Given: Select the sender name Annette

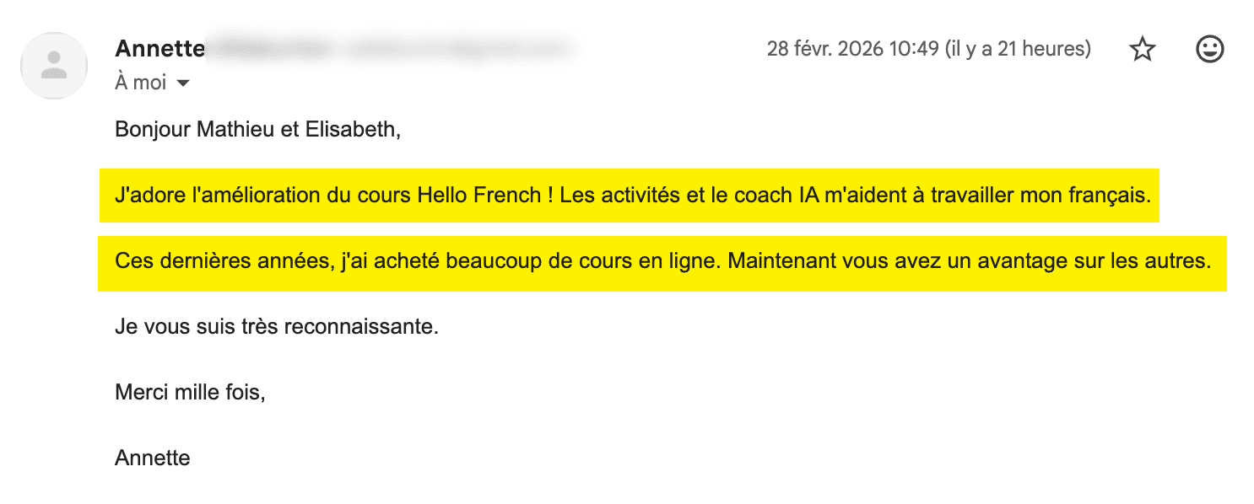Looking at the screenshot, I should [160, 49].
